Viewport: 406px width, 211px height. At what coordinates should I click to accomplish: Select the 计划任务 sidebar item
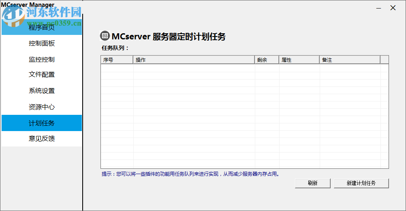click(42, 123)
